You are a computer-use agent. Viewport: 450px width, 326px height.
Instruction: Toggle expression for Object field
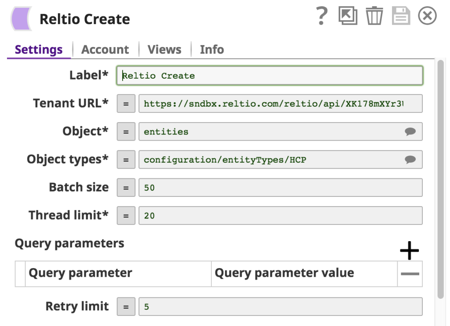coord(126,132)
